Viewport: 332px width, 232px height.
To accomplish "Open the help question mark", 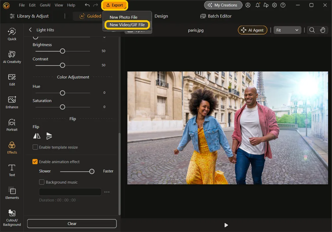I will [283, 5].
